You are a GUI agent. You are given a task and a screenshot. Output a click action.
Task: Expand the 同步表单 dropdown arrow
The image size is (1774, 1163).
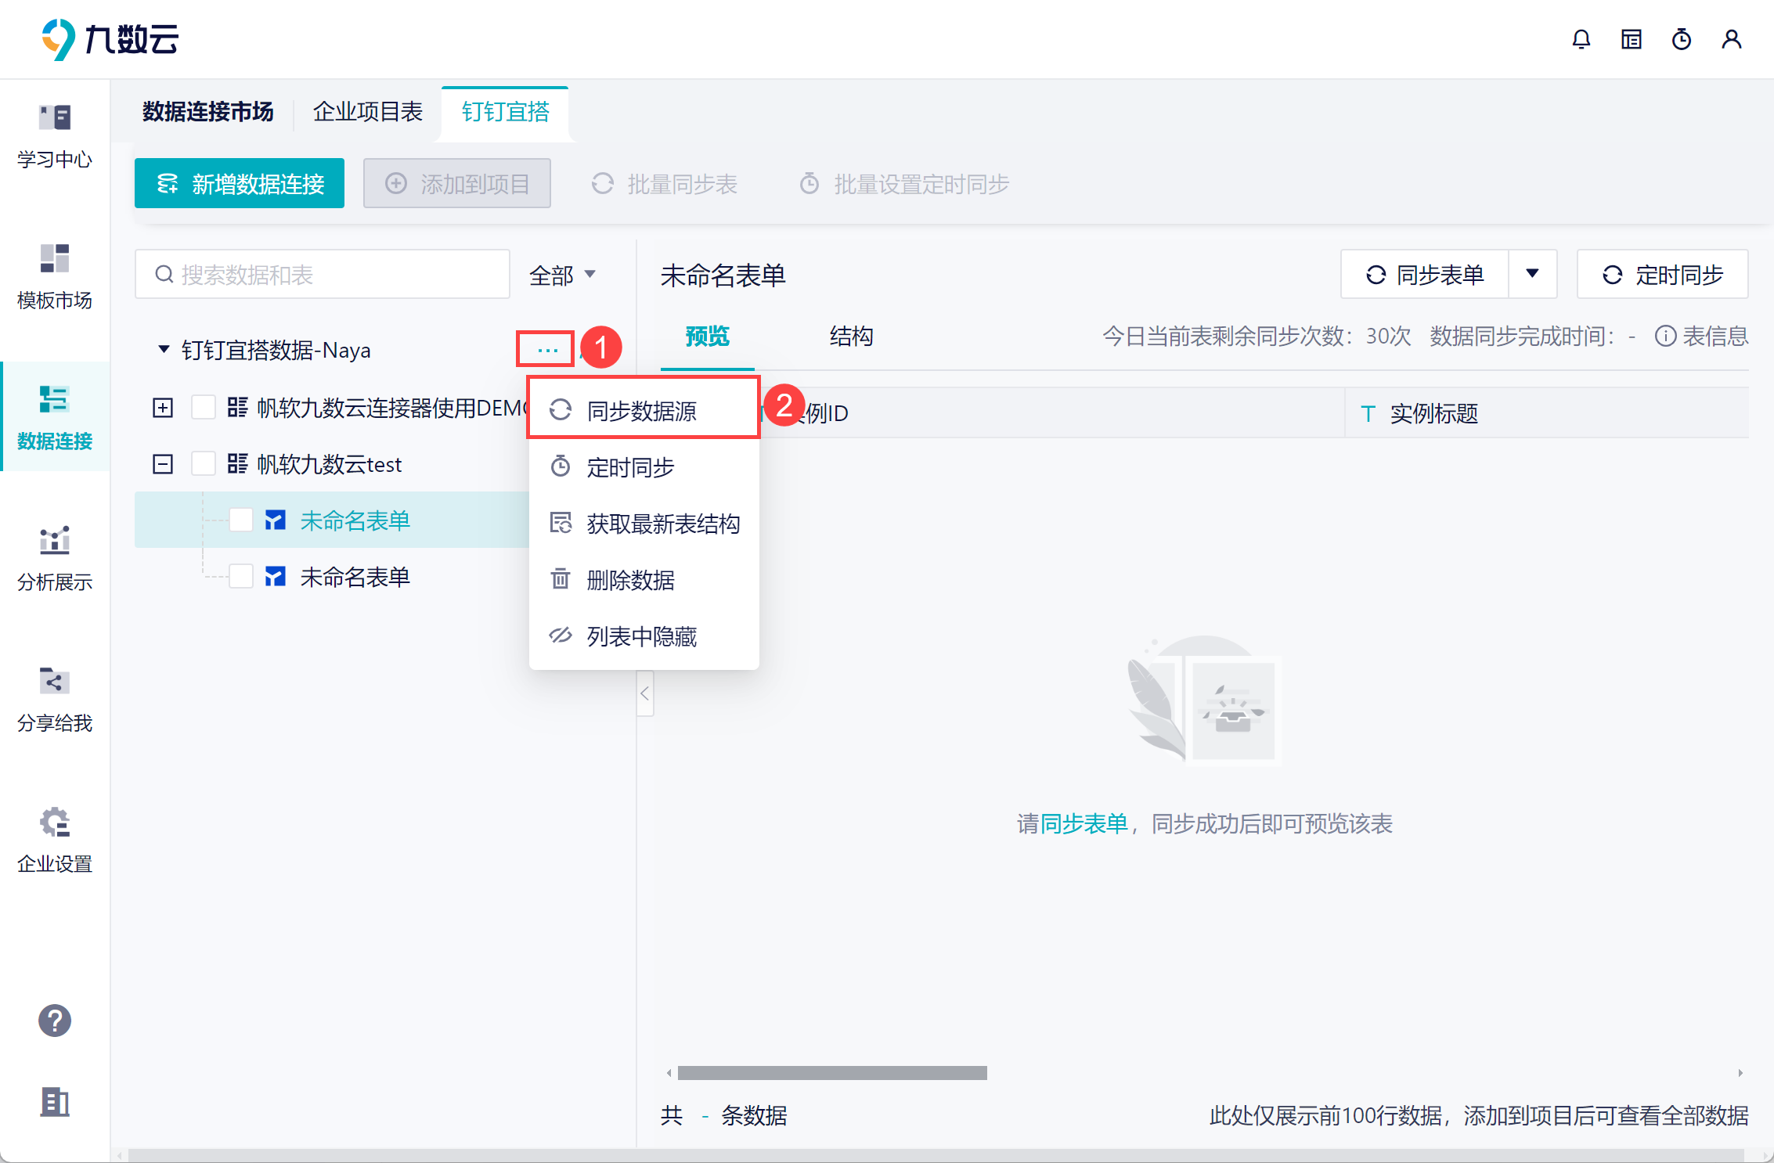click(1532, 275)
